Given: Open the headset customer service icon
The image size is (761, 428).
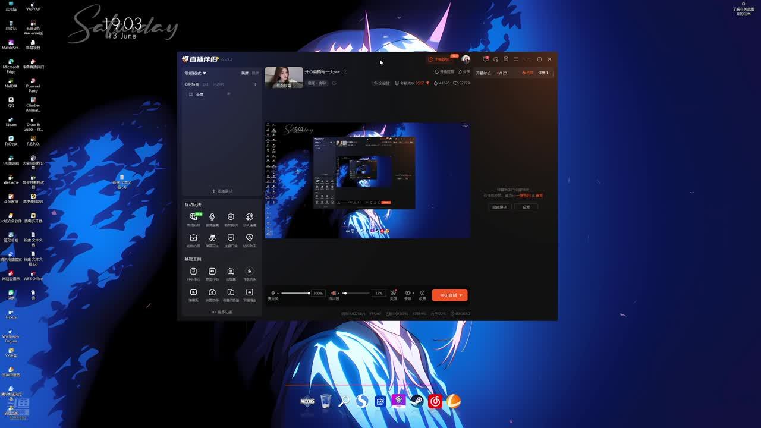Looking at the screenshot, I should click(x=496, y=59).
